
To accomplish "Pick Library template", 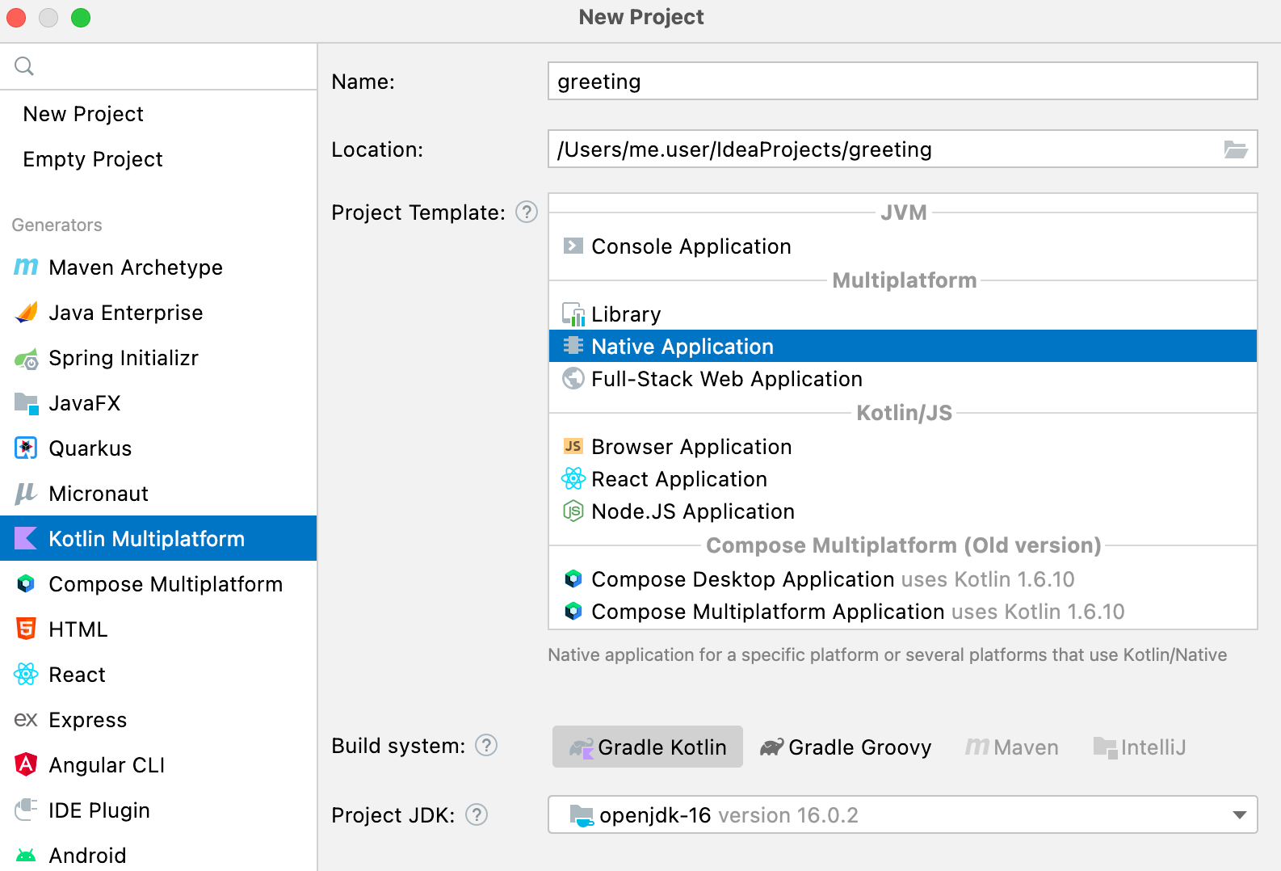I will pyautogui.click(x=903, y=313).
